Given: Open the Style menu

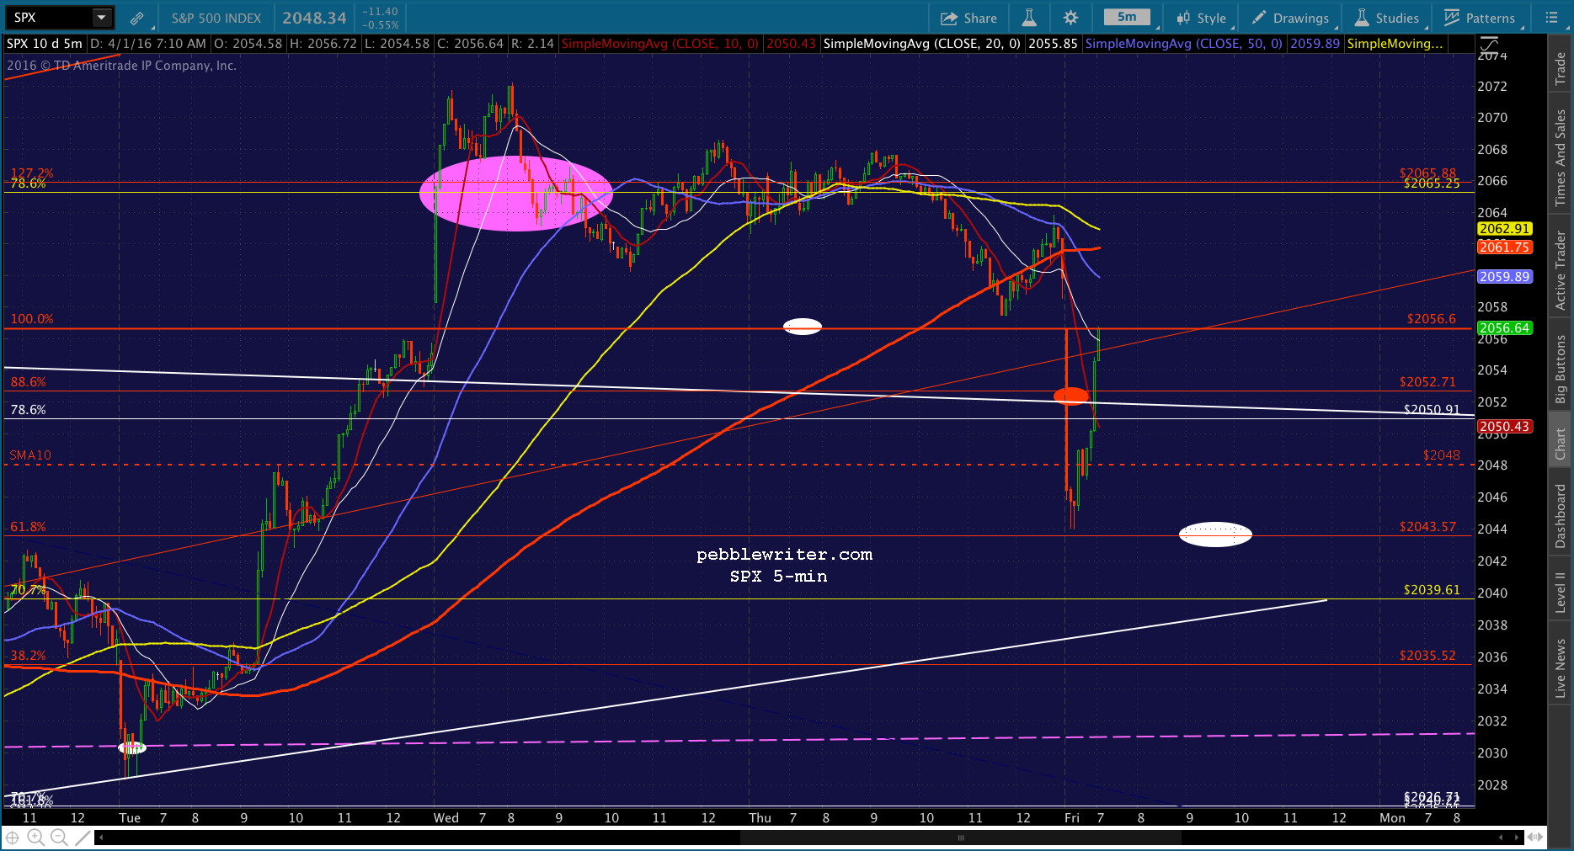Looking at the screenshot, I should tap(1202, 18).
